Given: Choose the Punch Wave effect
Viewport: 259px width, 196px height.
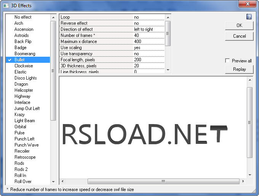Looking at the screenshot, I should [28, 145].
